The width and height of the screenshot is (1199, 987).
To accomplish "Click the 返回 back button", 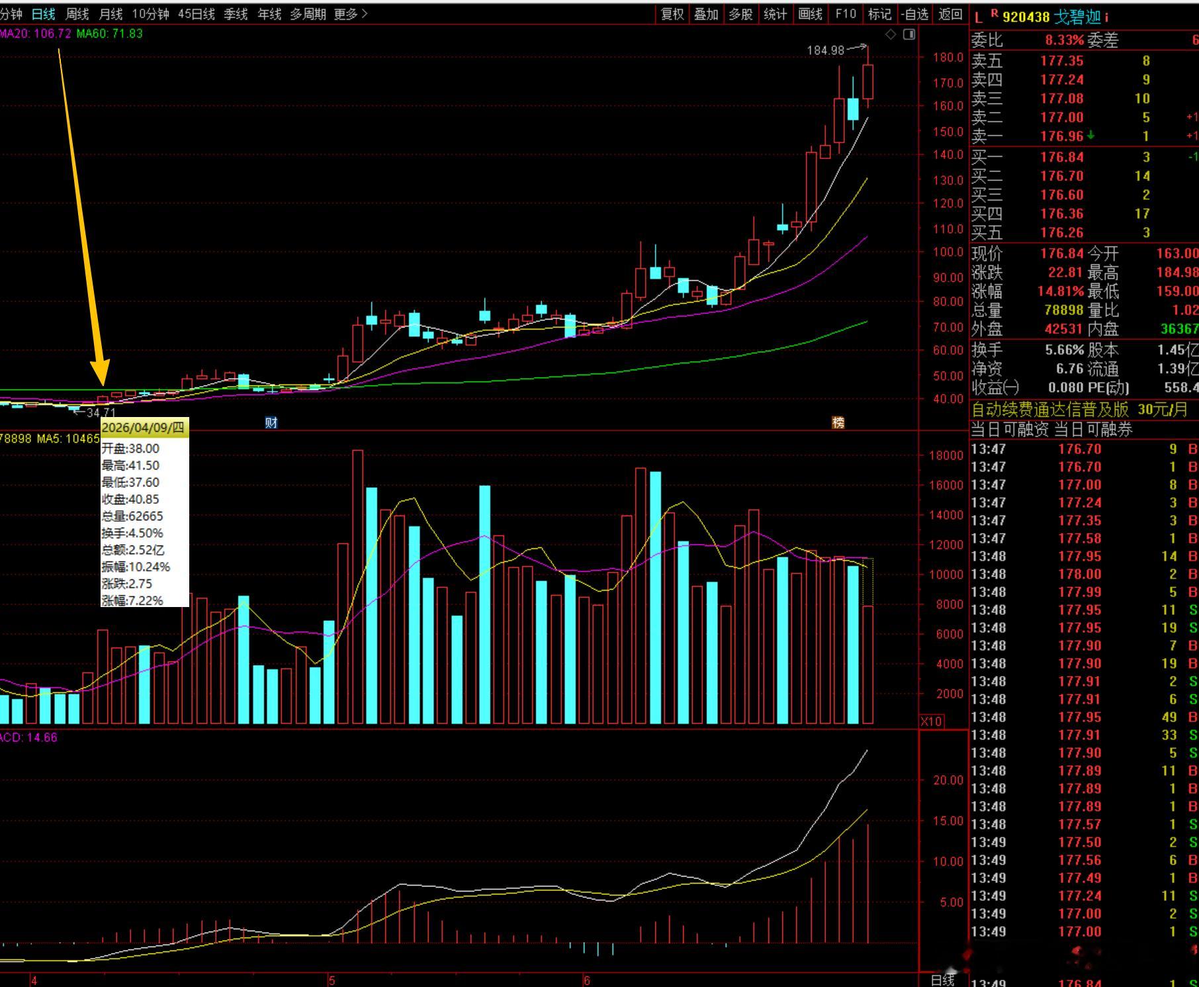I will pos(950,14).
